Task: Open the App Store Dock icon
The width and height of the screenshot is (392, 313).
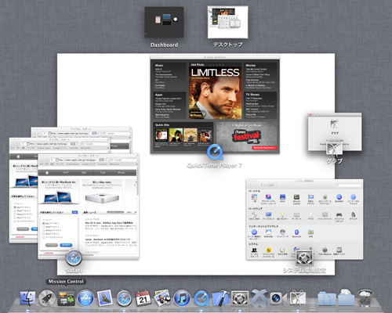Action: click(85, 298)
